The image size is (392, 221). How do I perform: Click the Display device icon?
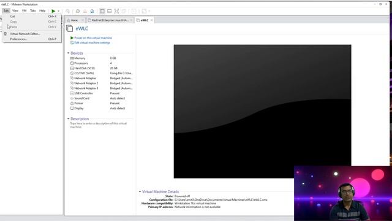tap(72, 108)
